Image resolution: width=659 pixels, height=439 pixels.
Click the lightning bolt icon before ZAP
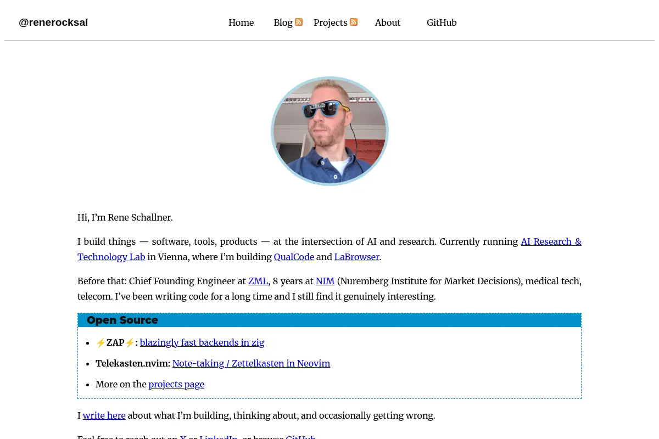100,343
